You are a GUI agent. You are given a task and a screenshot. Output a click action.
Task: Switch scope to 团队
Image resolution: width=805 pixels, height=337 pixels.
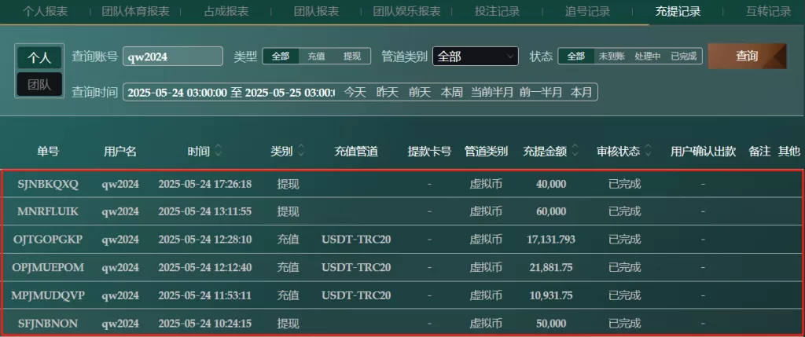coord(39,84)
